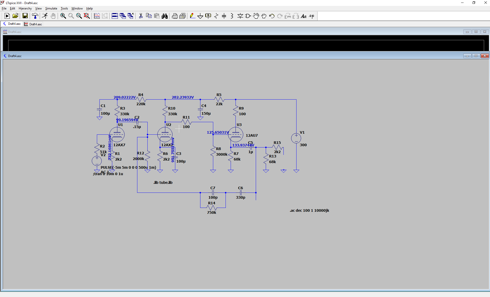Select the Cut scissors tool
The width and height of the screenshot is (490, 297).
pyautogui.click(x=141, y=16)
